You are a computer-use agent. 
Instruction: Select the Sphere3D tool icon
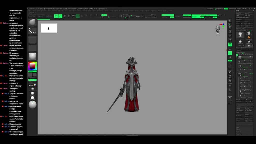[240, 42]
